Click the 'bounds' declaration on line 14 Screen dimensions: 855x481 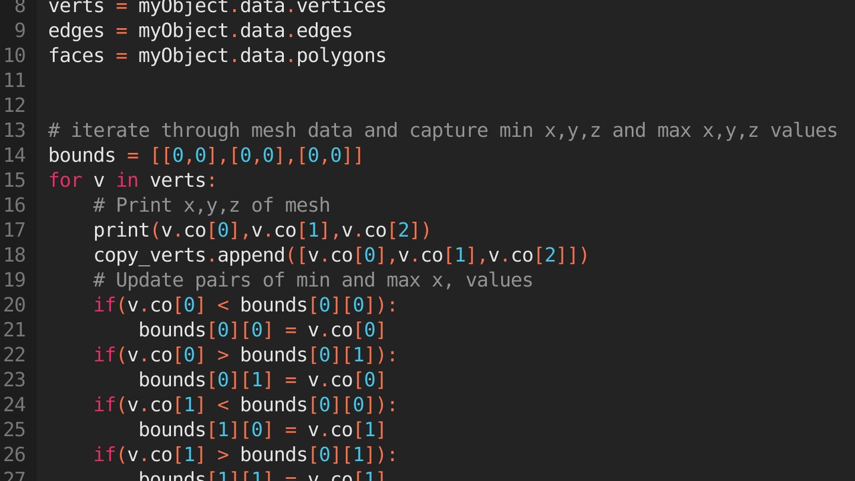[81, 156]
